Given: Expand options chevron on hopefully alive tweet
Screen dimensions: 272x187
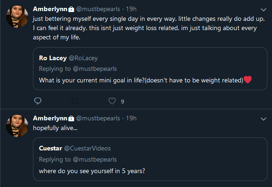Looking at the screenshot, I should click(263, 119).
